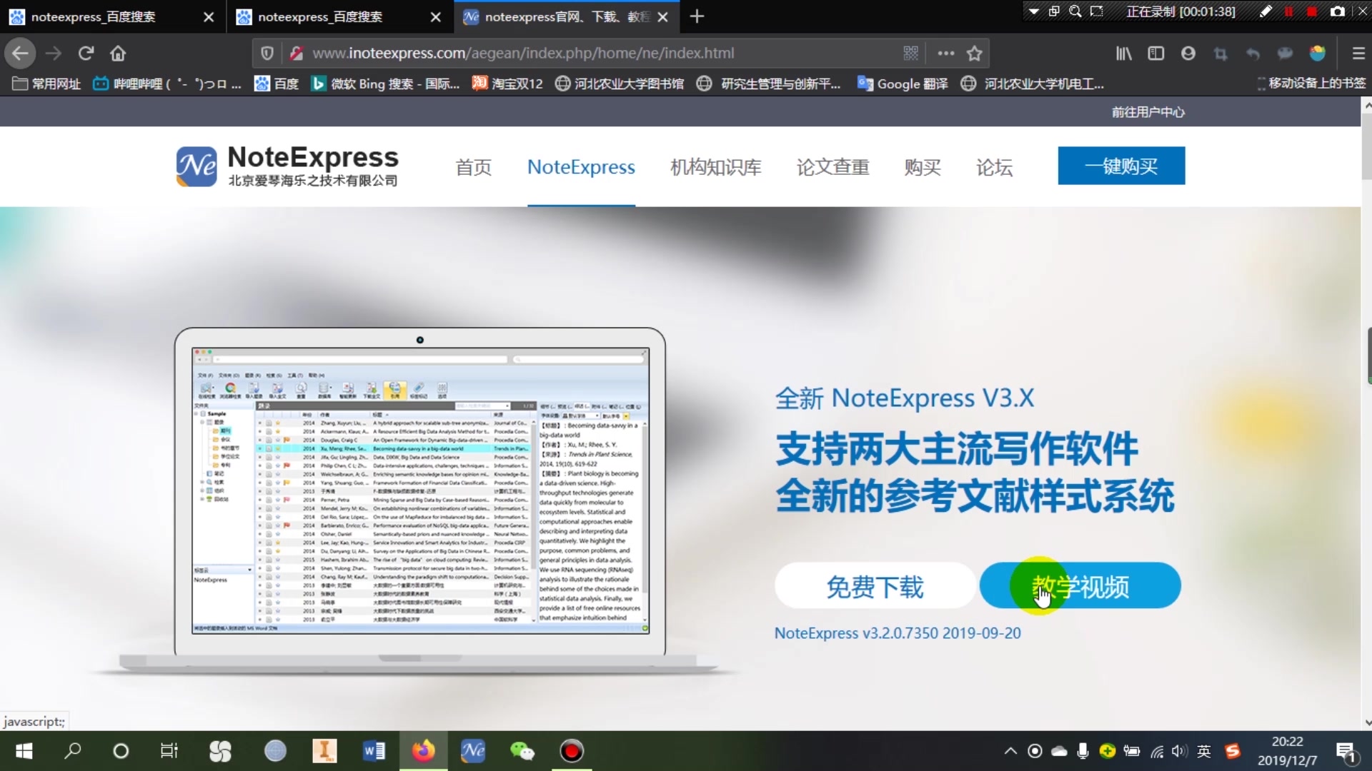Open a new browser tab
Viewport: 1372px width, 771px height.
point(697,16)
